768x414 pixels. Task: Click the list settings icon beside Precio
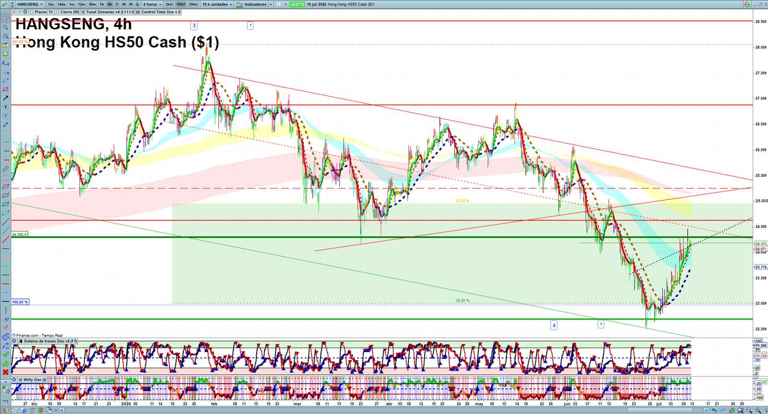[x=51, y=12]
